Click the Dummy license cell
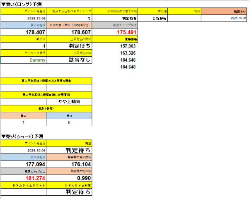The image size is (249, 199). coord(23,60)
